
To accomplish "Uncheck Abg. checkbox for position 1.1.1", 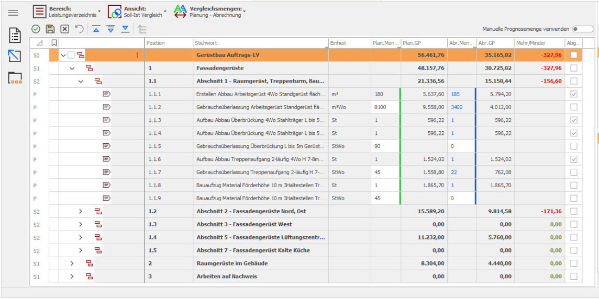I will [x=574, y=94].
